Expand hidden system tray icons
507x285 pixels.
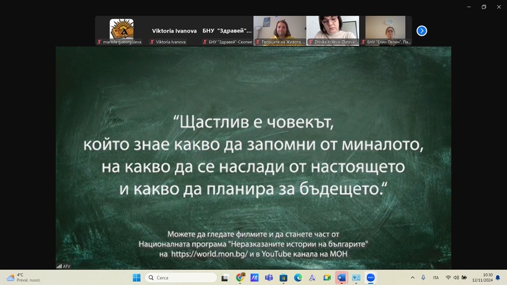(412, 277)
